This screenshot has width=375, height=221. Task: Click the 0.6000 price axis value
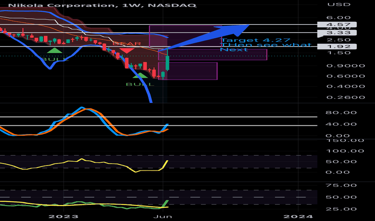[346, 76]
